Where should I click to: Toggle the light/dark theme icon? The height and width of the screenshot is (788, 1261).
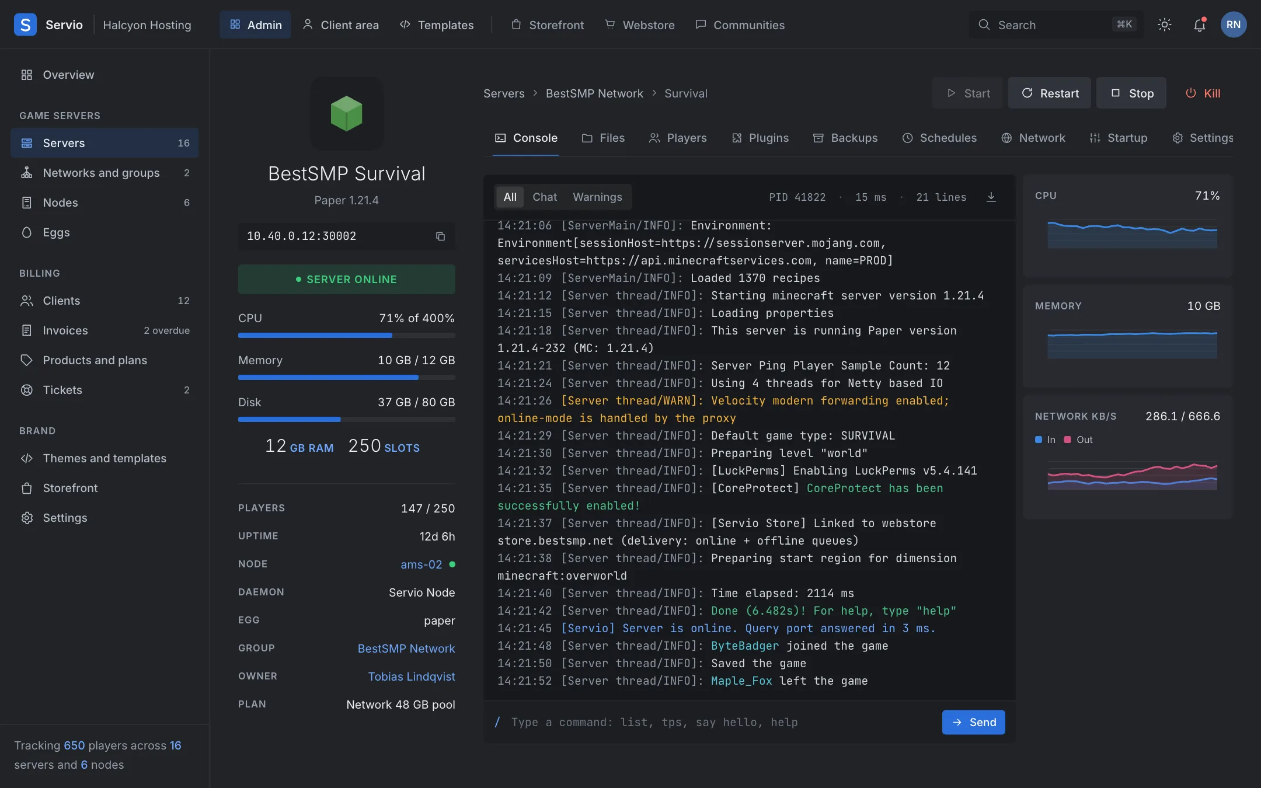(1164, 25)
